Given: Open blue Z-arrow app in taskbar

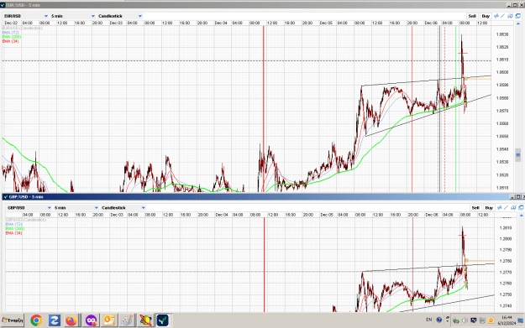Looking at the screenshot, I should tap(55, 320).
